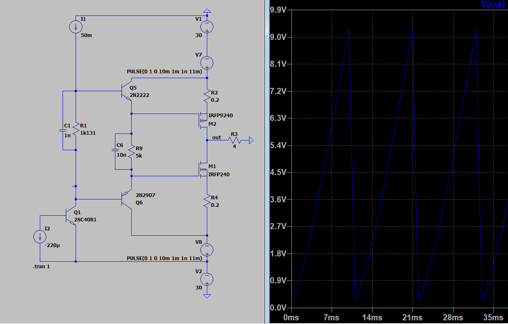Viewport: 508px width, 324px height.
Task: Click the 2N2907 model label
Action: click(145, 195)
